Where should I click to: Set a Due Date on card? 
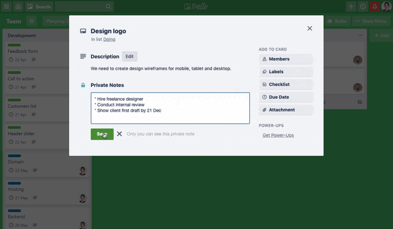pyautogui.click(x=286, y=97)
